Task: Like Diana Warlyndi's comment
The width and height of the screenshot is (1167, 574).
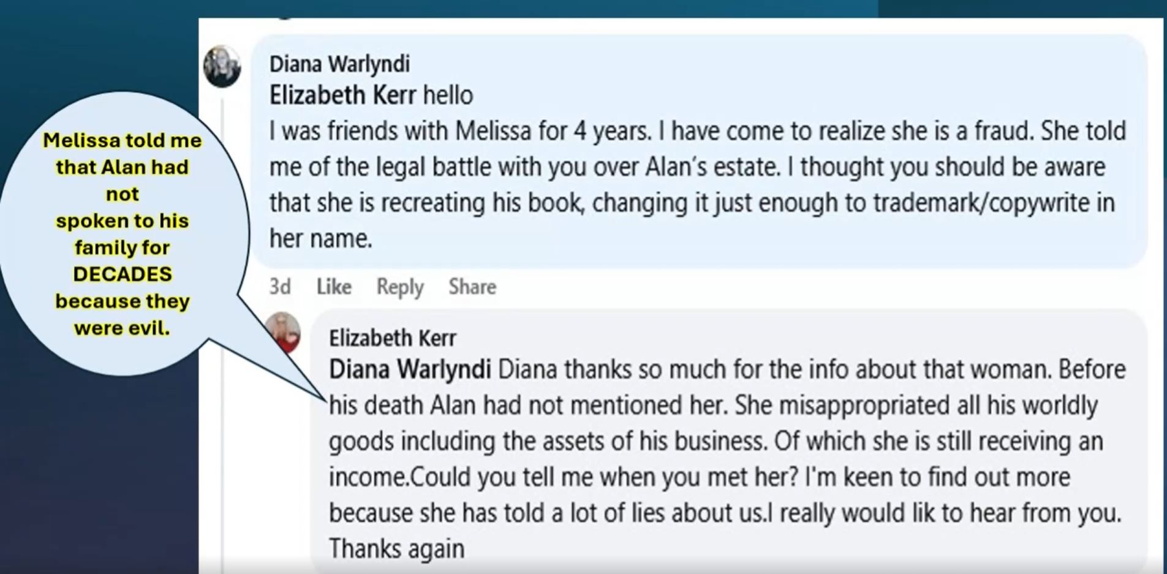Action: pyautogui.click(x=334, y=287)
